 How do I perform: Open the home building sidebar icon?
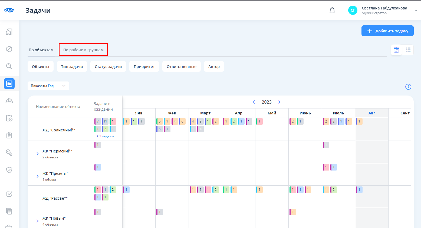click(x=9, y=32)
